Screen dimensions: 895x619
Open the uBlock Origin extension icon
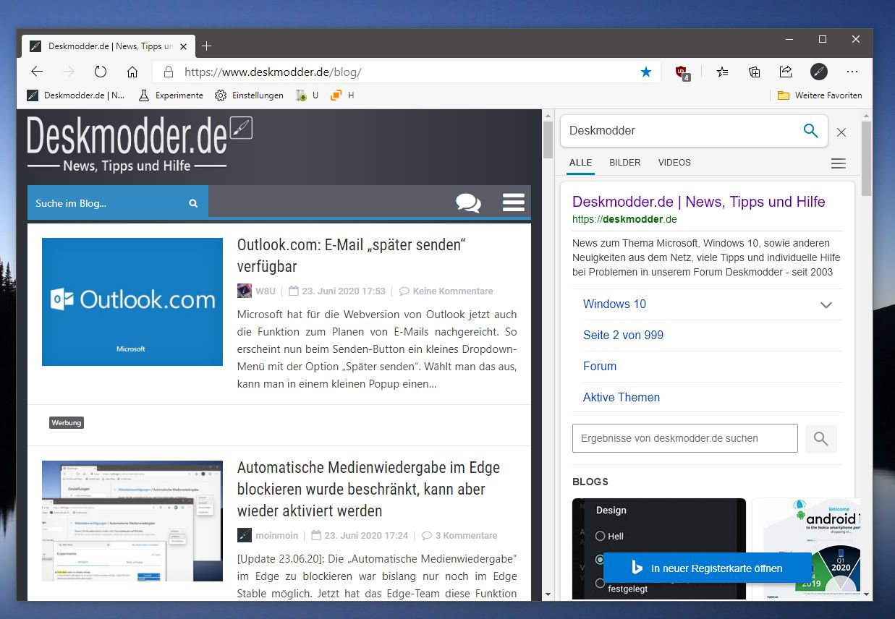(x=682, y=72)
